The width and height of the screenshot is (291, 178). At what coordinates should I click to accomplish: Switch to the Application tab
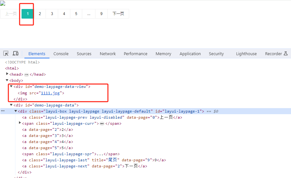pos(190,54)
